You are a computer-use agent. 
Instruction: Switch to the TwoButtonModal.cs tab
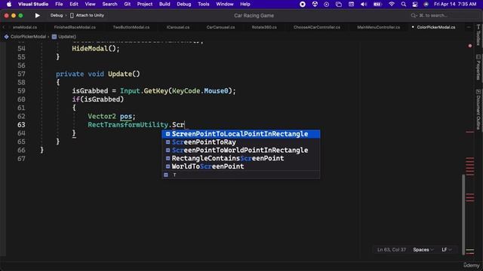(131, 27)
